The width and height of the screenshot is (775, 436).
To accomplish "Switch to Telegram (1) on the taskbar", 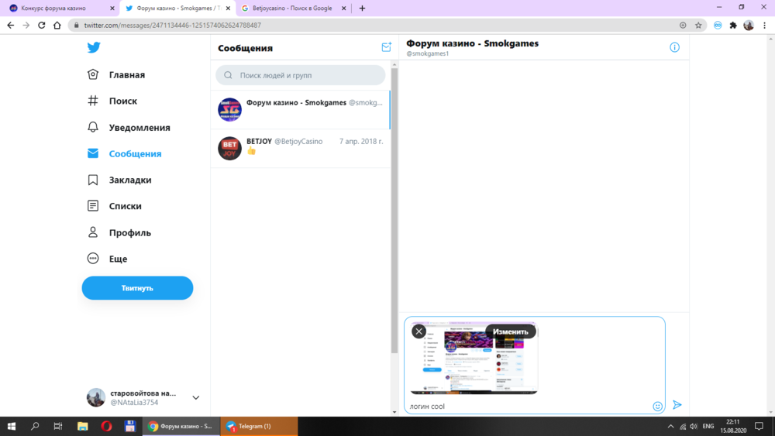I will point(259,426).
